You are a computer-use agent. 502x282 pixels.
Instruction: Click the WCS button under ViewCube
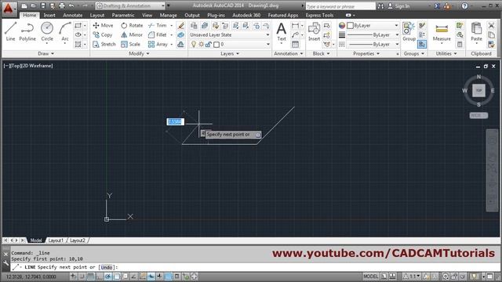[478, 115]
